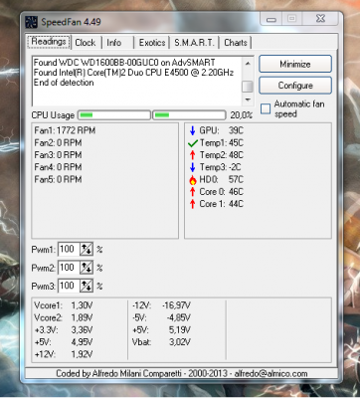Click the first CPU usage bar
The image size is (360, 398).
[114, 115]
